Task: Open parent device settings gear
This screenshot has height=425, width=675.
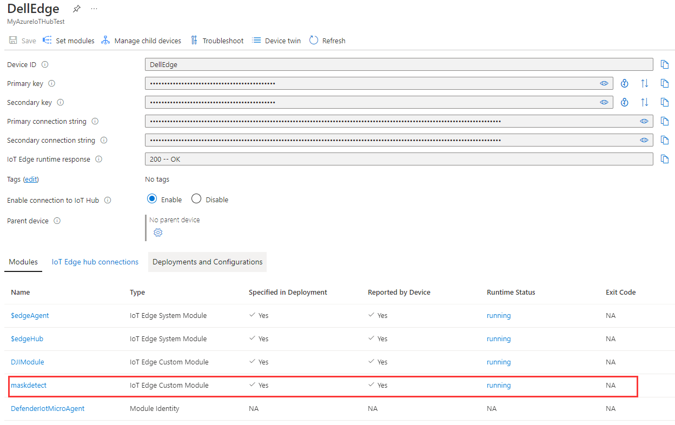Action: [x=158, y=233]
